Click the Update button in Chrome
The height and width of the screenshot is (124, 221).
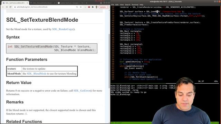[104, 7]
